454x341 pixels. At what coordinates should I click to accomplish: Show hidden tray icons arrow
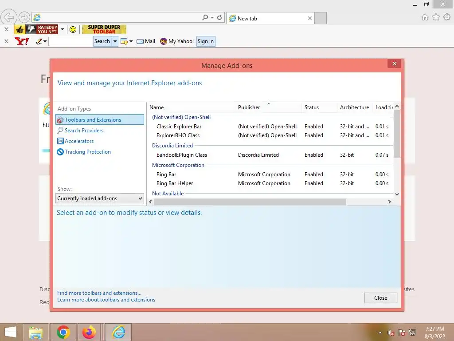380,333
